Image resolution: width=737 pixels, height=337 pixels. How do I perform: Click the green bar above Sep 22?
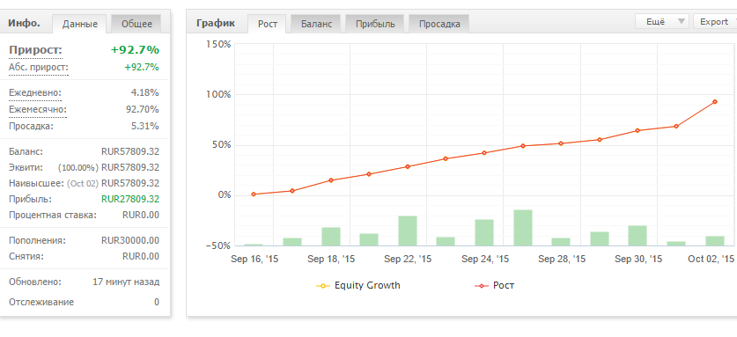[408, 231]
